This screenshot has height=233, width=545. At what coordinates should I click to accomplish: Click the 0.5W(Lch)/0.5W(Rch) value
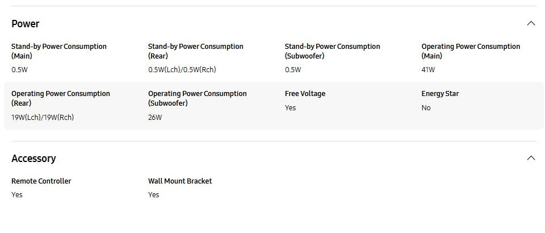click(x=182, y=70)
